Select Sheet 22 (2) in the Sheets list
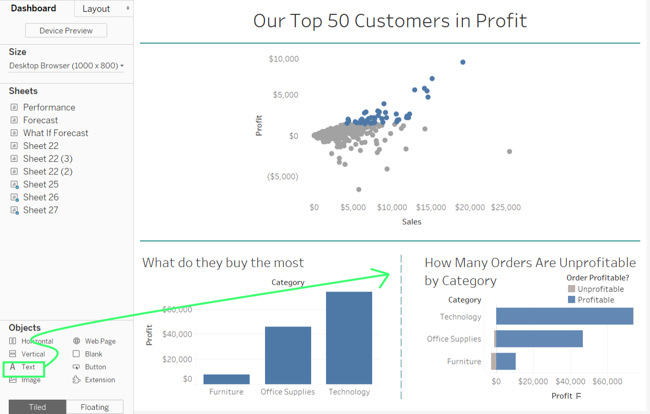The height and width of the screenshot is (414, 650). (x=47, y=171)
